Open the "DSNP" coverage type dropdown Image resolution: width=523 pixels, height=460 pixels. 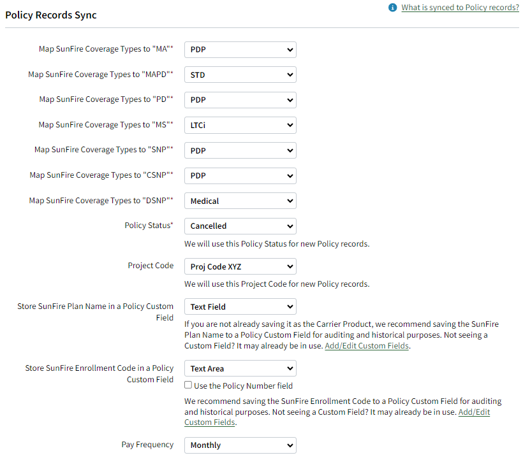click(x=240, y=201)
